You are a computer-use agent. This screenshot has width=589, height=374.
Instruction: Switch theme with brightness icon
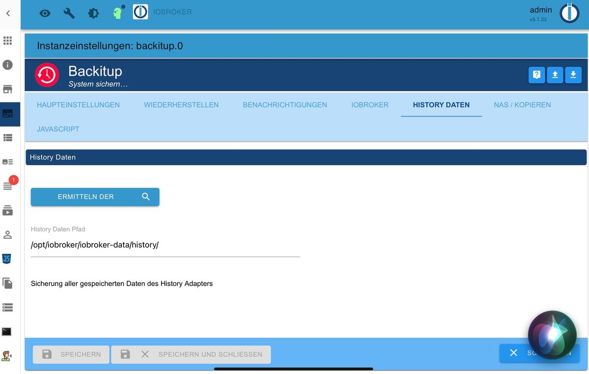click(x=93, y=13)
